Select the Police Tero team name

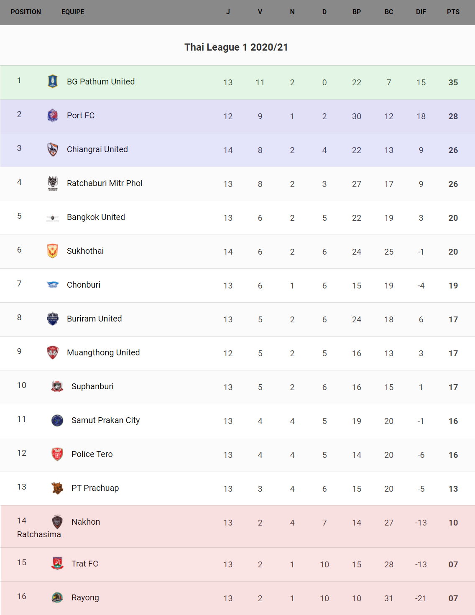92,454
